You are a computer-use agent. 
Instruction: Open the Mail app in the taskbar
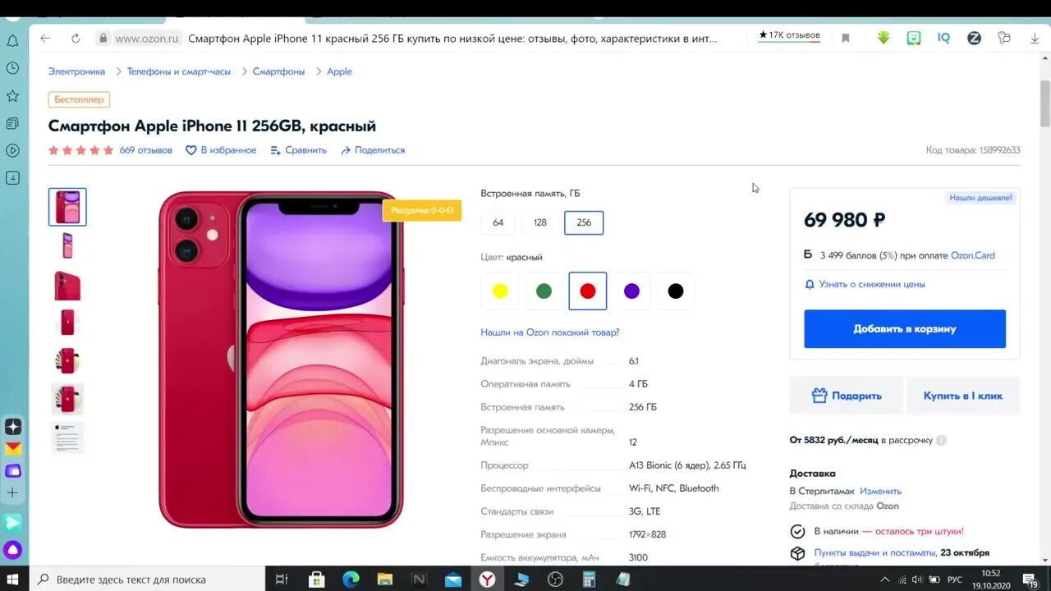click(x=452, y=579)
